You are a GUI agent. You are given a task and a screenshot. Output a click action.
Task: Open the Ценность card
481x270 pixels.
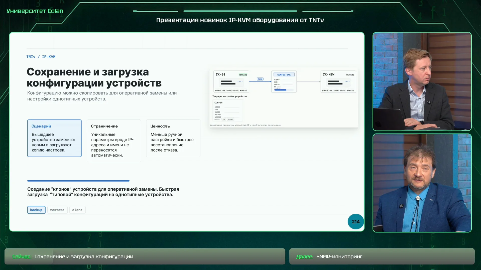point(173,138)
